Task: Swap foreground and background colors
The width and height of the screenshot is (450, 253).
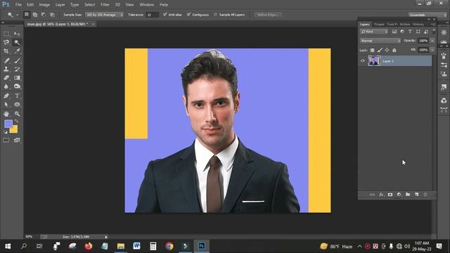Action: click(16, 122)
